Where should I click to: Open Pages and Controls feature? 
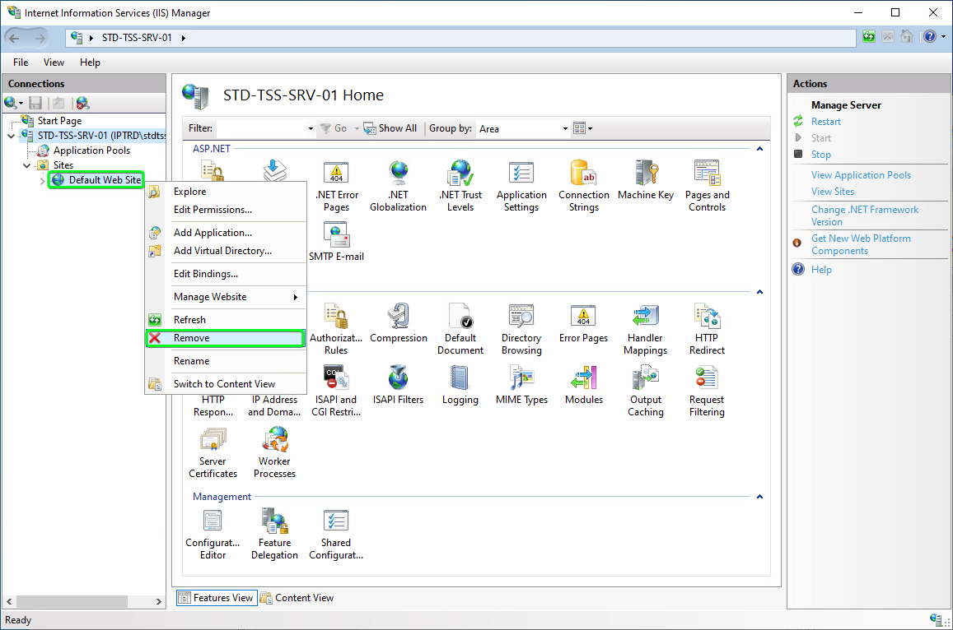click(707, 187)
